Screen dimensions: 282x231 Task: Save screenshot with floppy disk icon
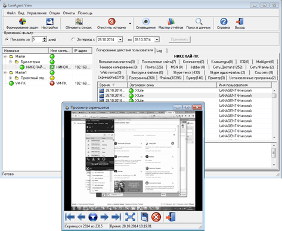(145, 217)
